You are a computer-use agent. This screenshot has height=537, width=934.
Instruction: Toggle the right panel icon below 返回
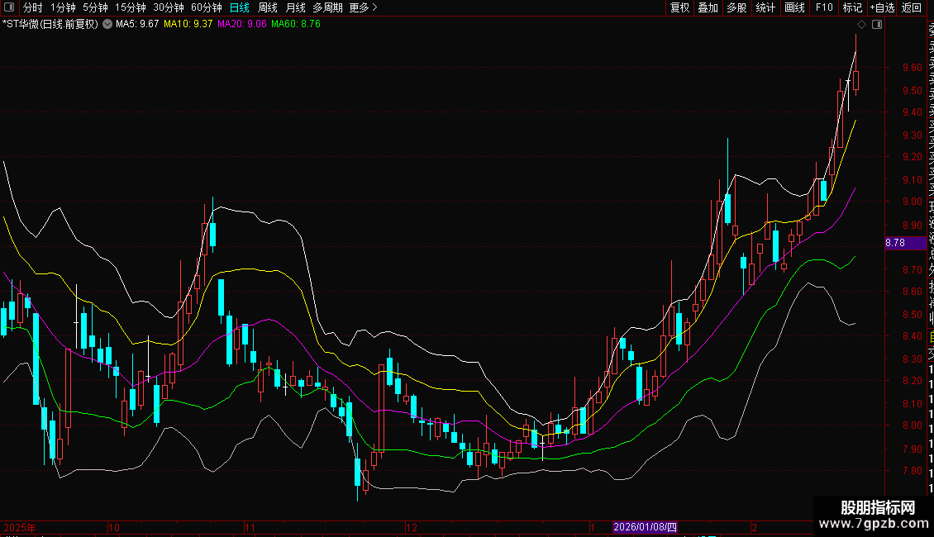(x=876, y=25)
